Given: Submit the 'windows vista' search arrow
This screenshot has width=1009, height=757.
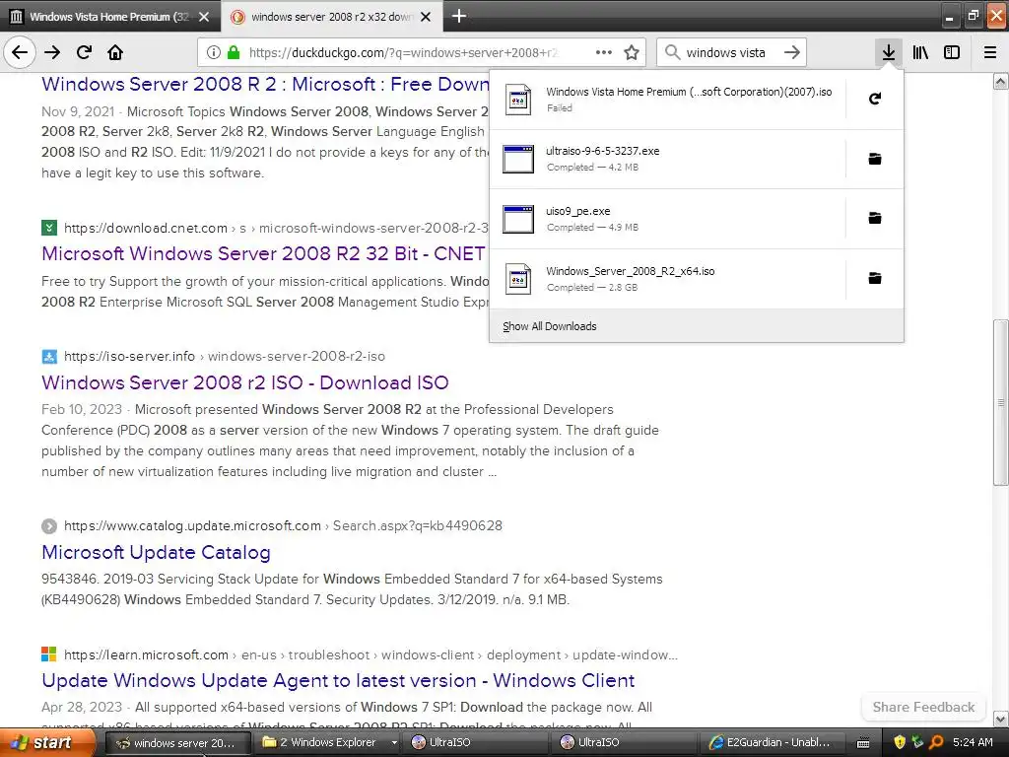Looking at the screenshot, I should pos(792,52).
